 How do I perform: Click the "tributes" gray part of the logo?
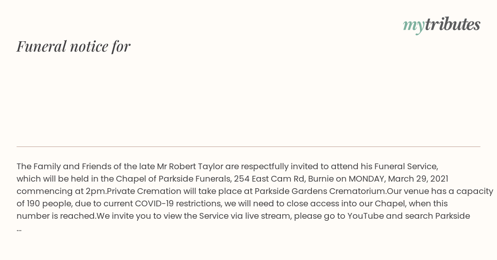(453, 24)
